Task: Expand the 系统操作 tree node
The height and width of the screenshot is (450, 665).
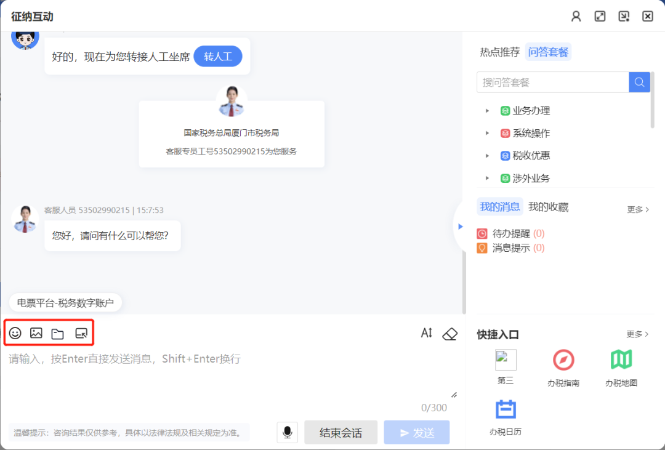Action: tap(487, 133)
